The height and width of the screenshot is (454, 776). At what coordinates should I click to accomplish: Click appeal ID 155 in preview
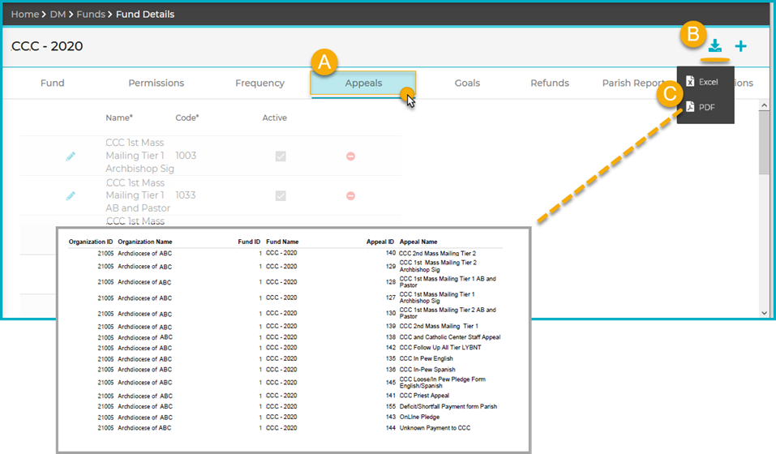pyautogui.click(x=391, y=406)
